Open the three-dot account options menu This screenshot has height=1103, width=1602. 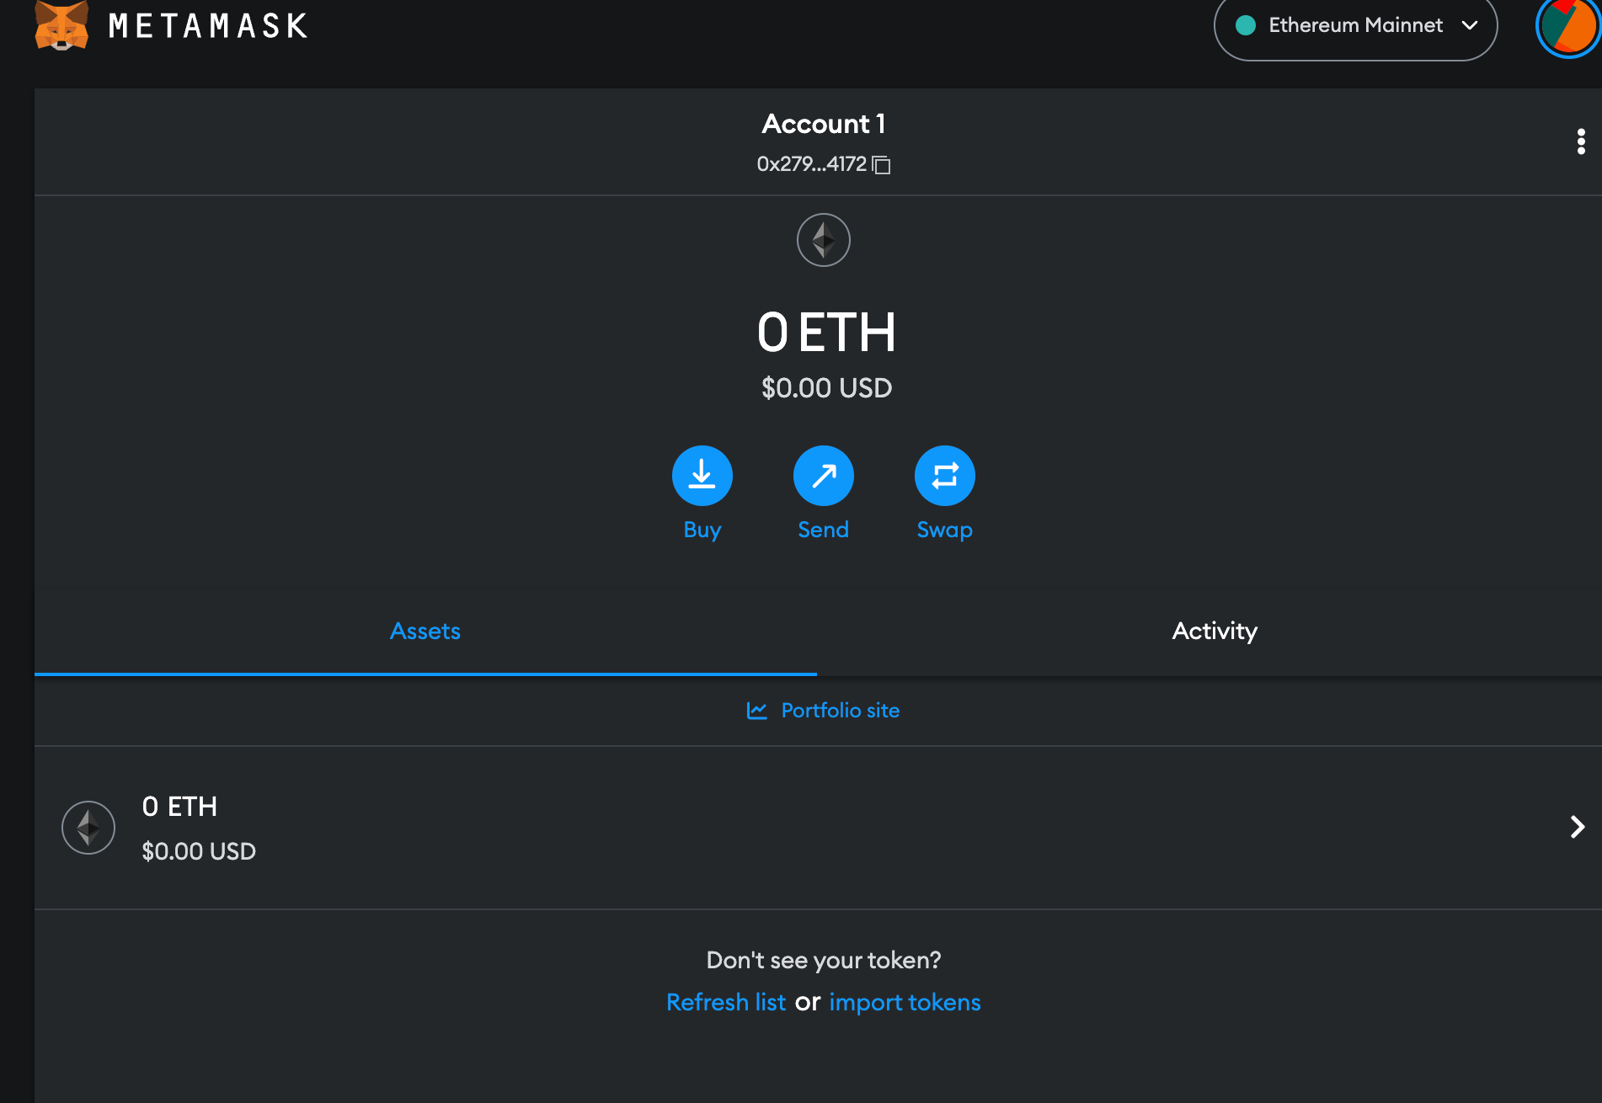pyautogui.click(x=1581, y=141)
